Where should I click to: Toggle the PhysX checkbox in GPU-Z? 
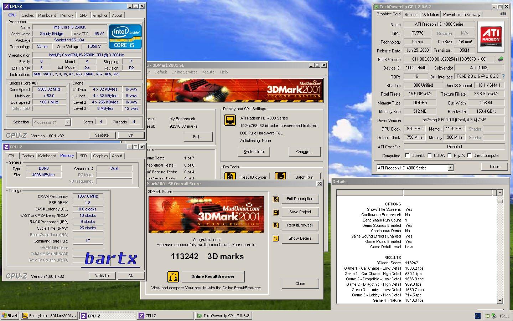(x=450, y=156)
